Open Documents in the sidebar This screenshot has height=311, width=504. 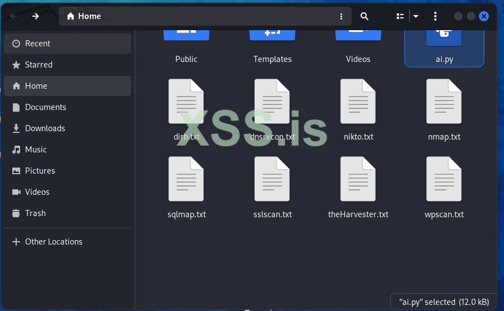(x=68, y=107)
